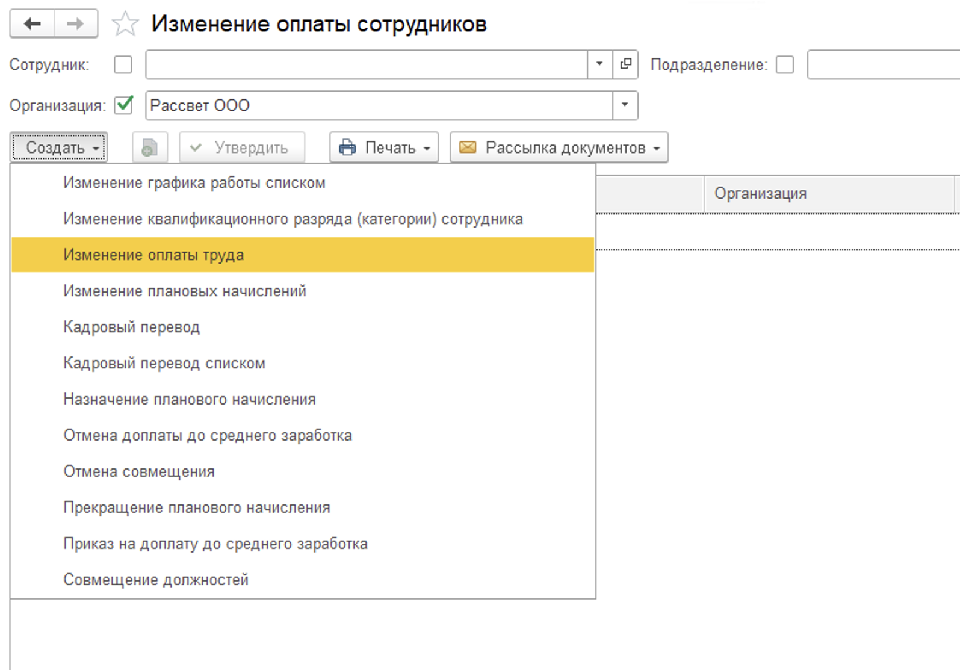This screenshot has width=960, height=670.
Task: Select Отмена совмещения
Action: click(303, 472)
